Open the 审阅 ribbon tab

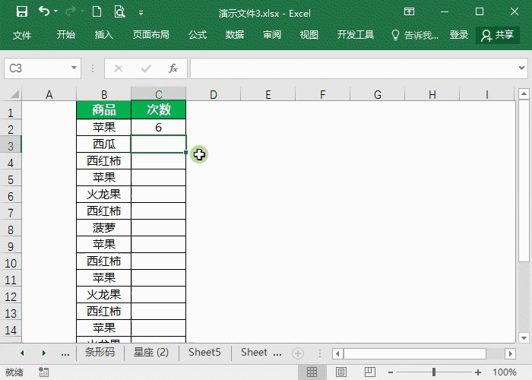tap(272, 35)
